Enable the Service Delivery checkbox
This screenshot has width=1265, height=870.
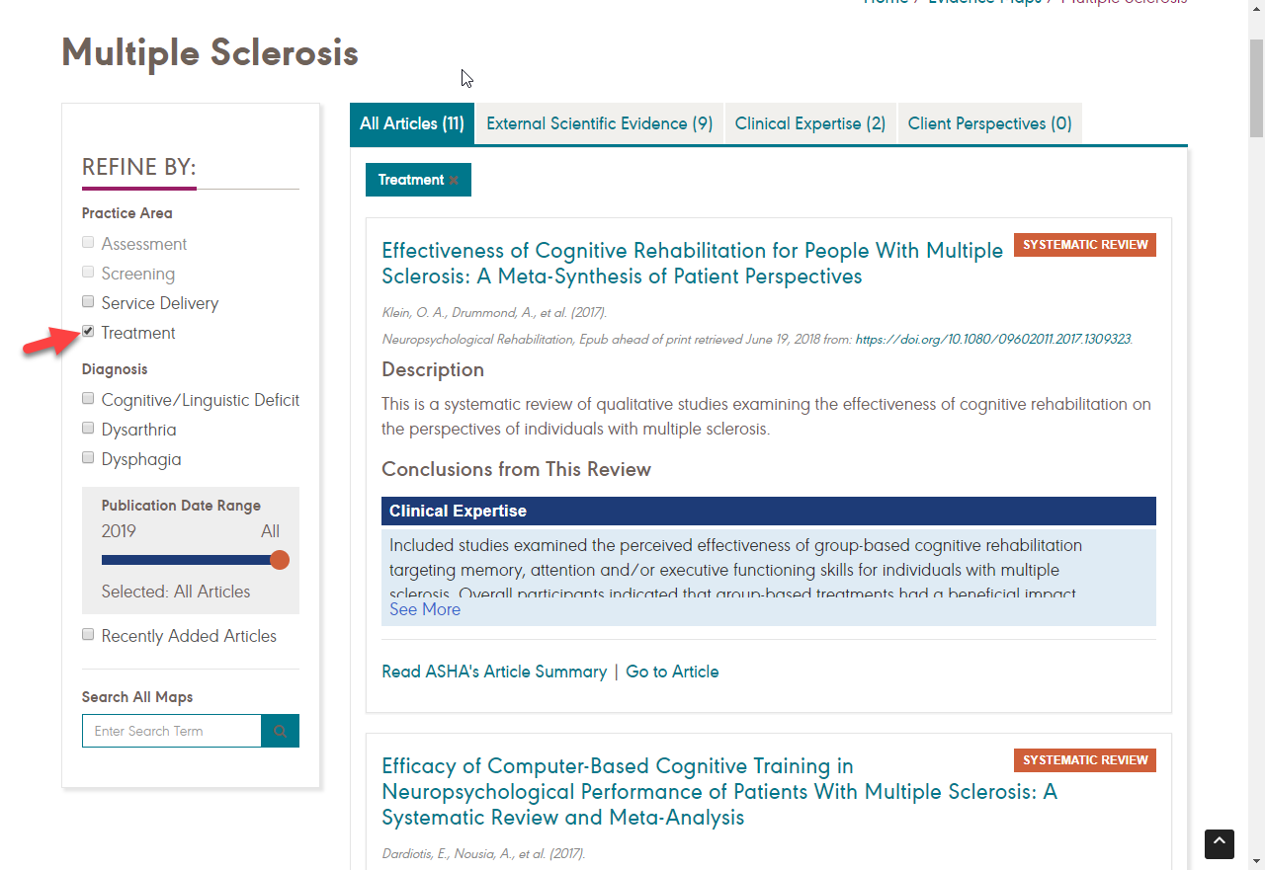coord(88,302)
